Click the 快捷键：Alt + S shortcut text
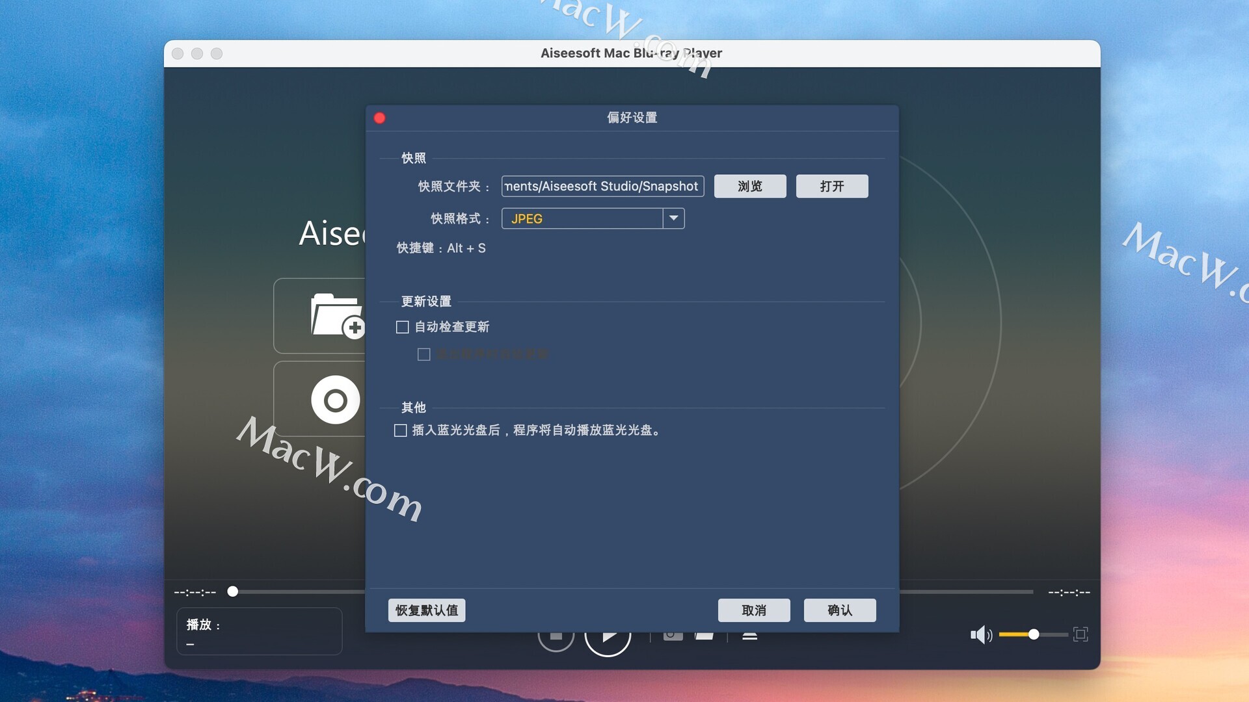Image resolution: width=1249 pixels, height=702 pixels. coord(441,248)
